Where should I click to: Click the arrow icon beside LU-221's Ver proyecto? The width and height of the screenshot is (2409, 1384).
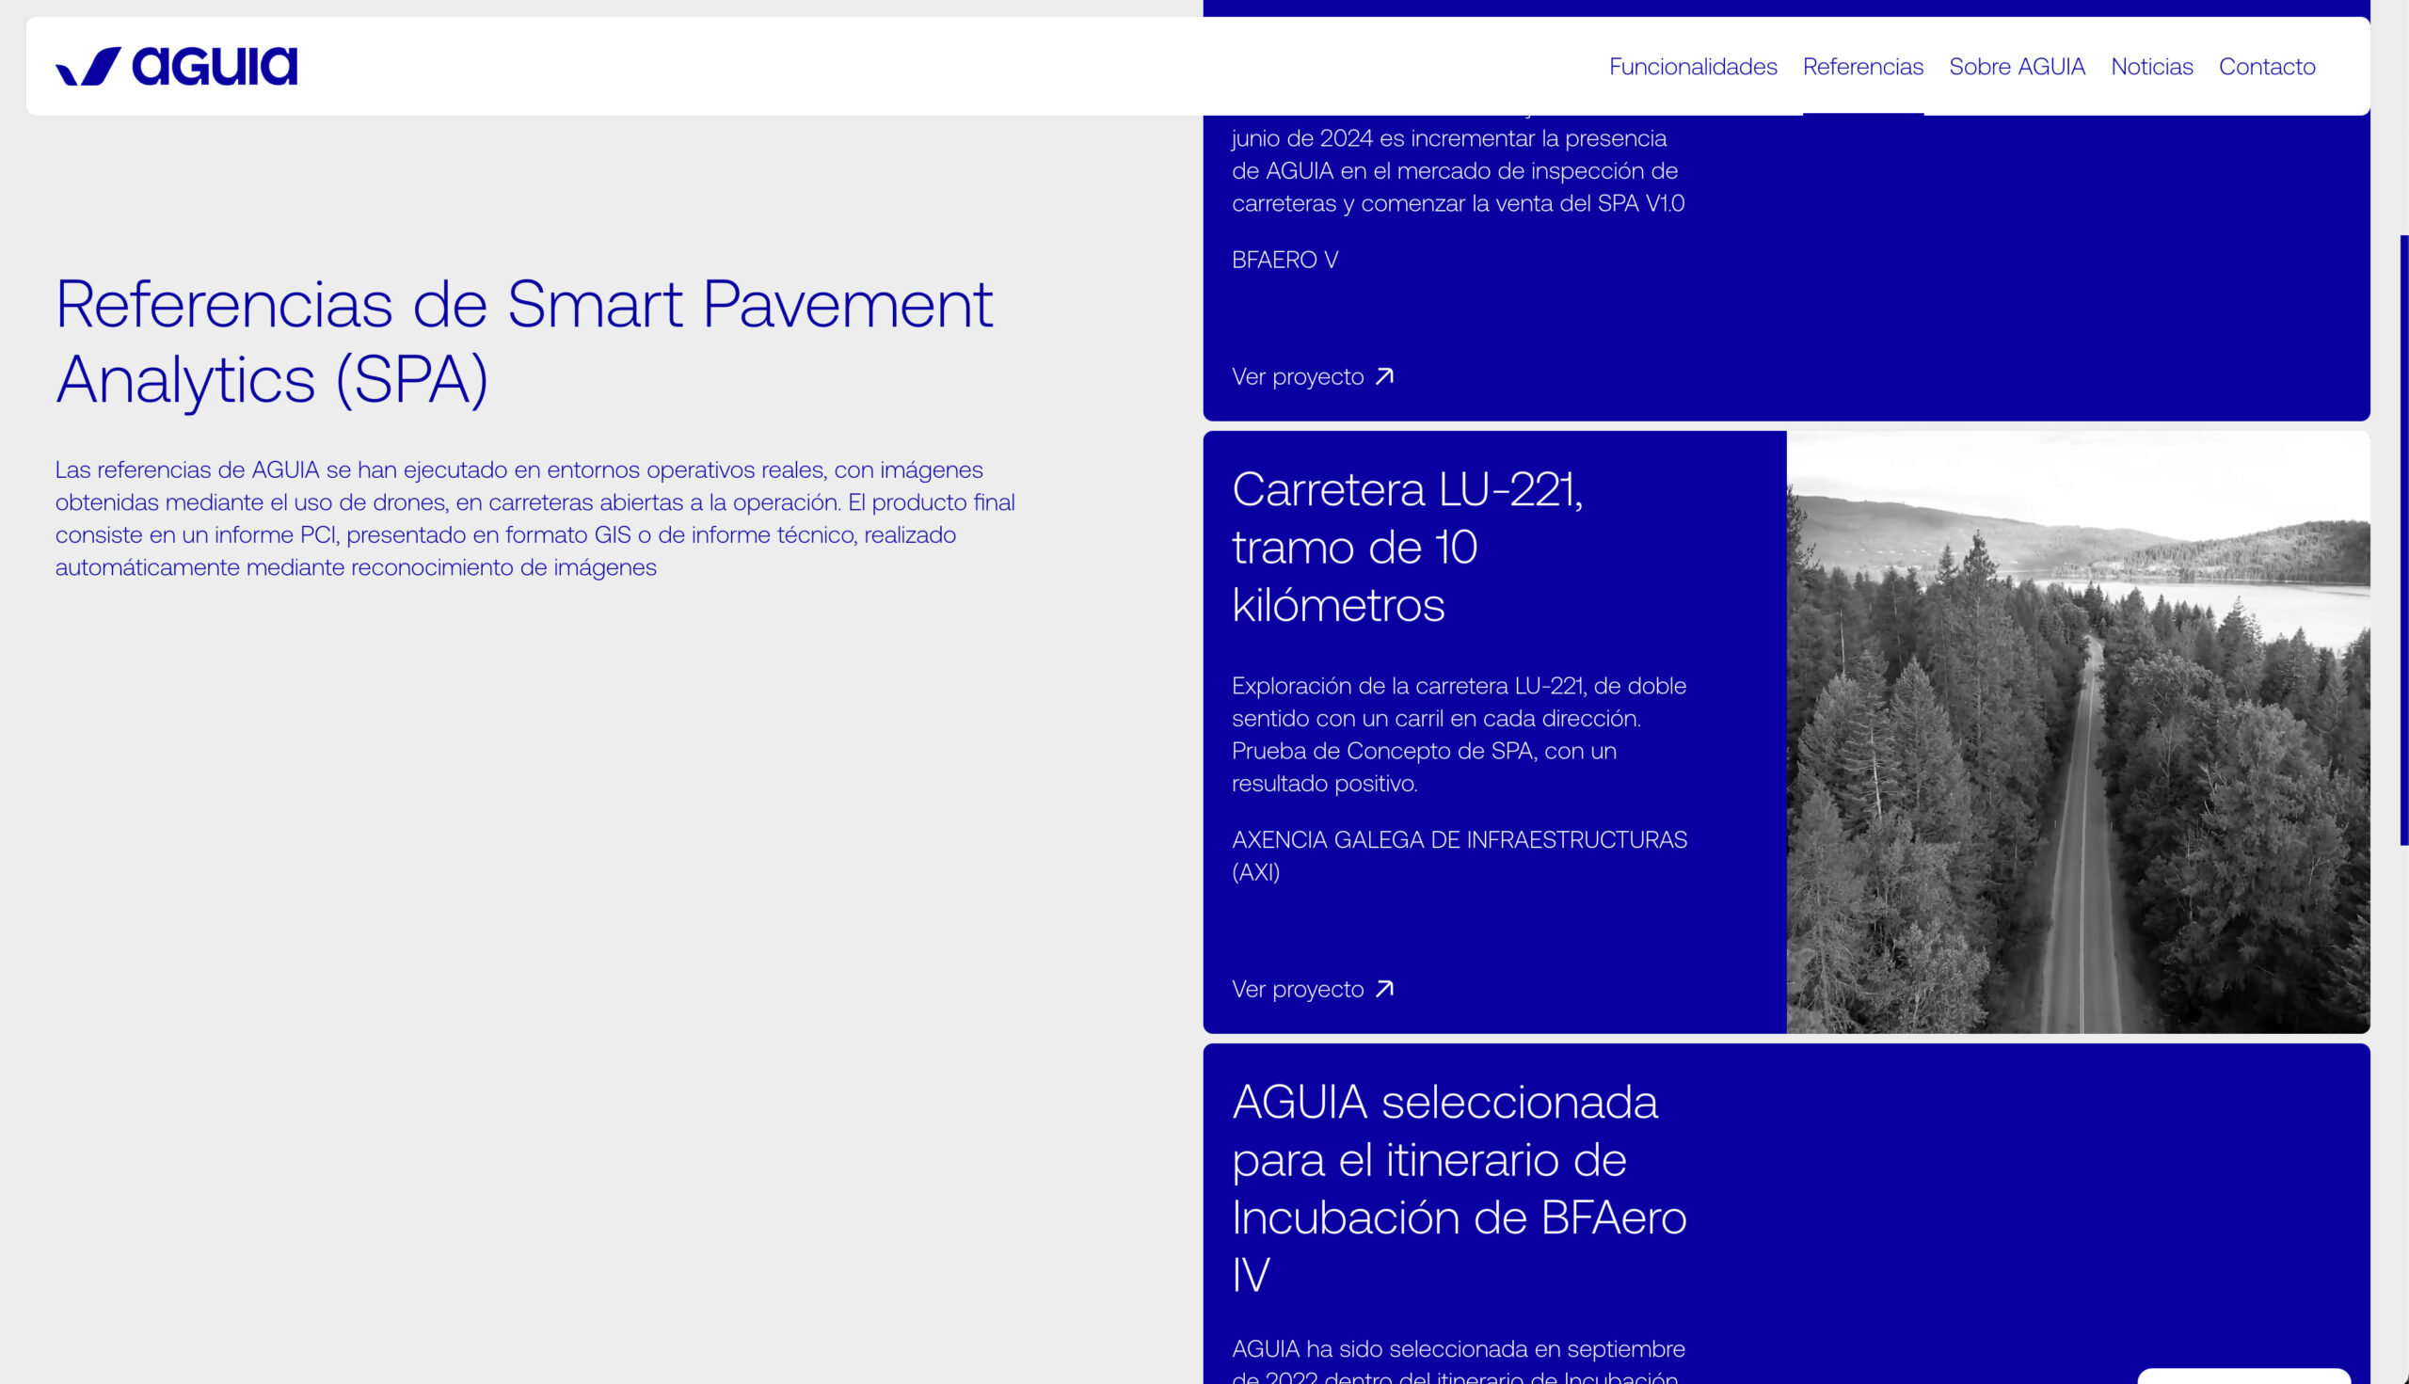1384,989
